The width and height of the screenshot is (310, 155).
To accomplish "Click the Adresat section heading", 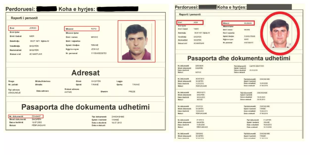I will pyautogui.click(x=85, y=73).
